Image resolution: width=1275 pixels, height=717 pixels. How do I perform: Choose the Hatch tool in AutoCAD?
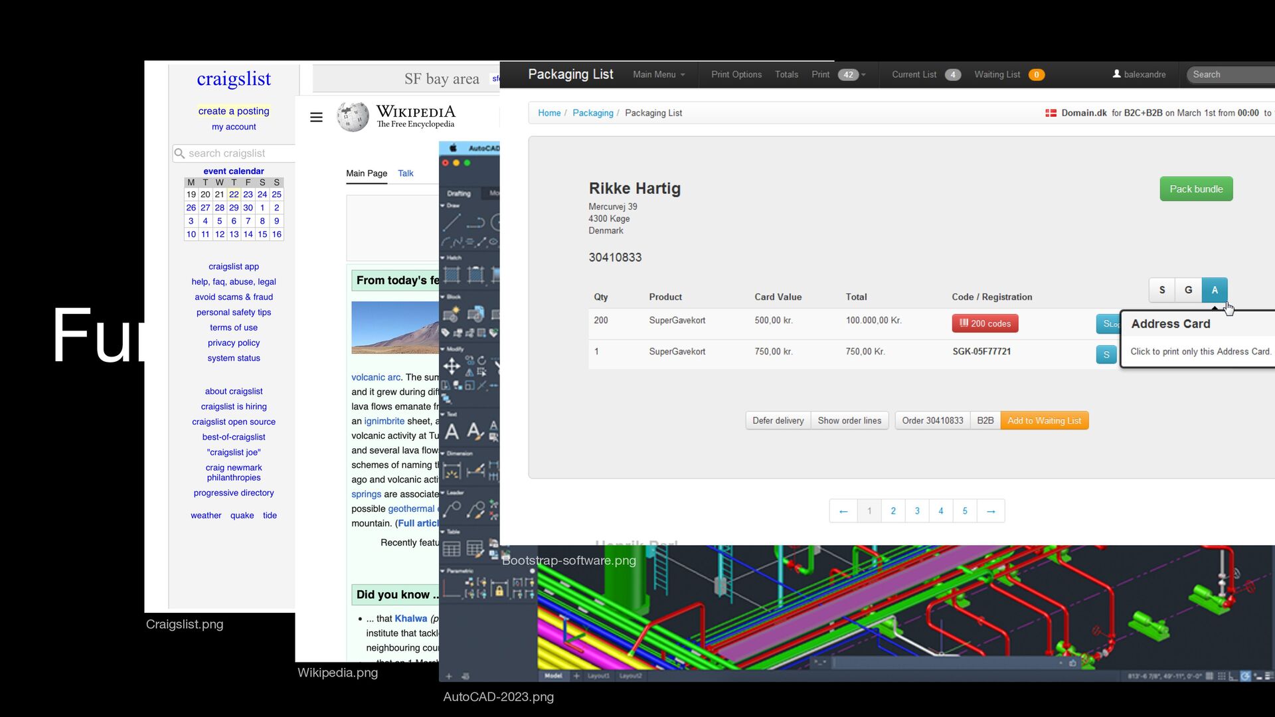point(452,274)
